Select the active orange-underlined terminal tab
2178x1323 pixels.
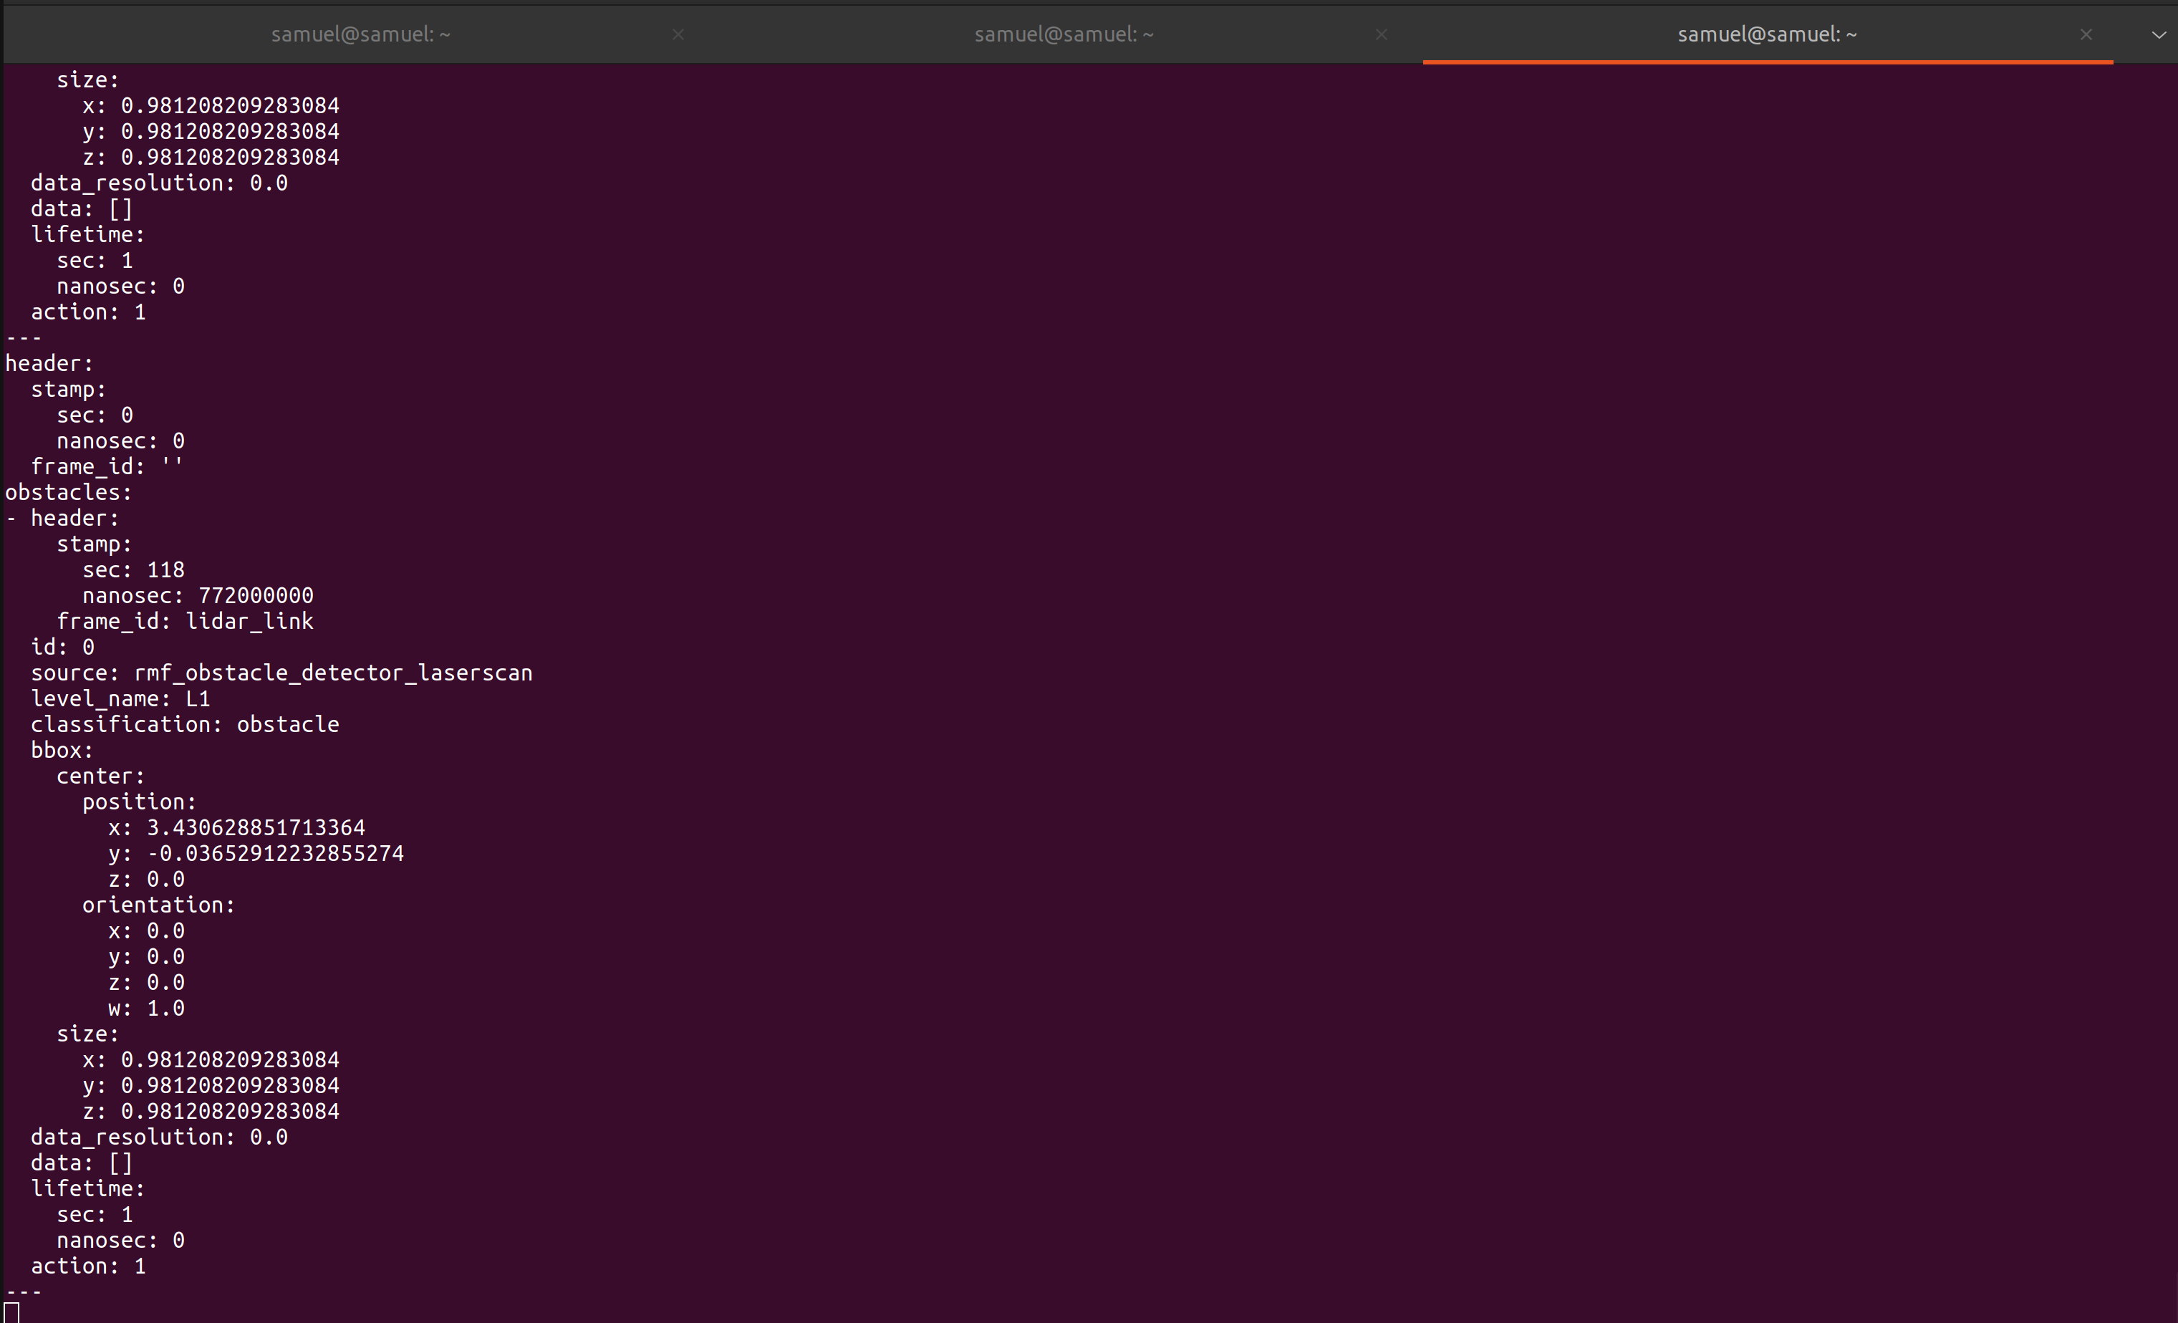point(1766,34)
